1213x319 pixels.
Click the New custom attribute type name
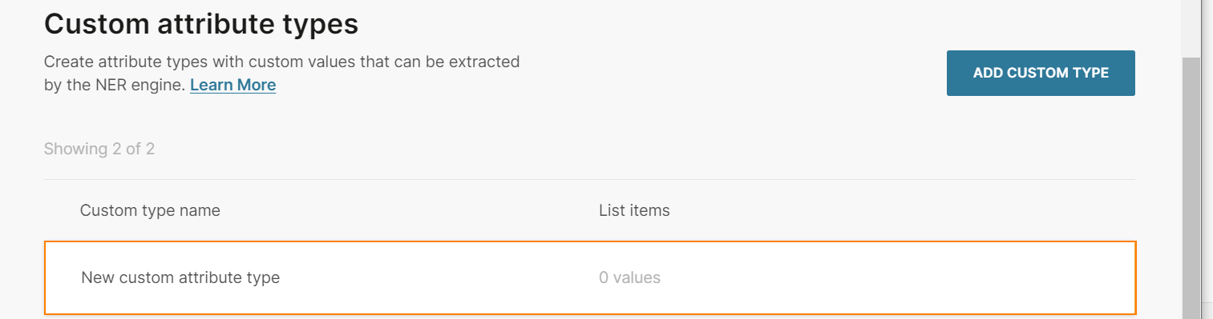[180, 277]
